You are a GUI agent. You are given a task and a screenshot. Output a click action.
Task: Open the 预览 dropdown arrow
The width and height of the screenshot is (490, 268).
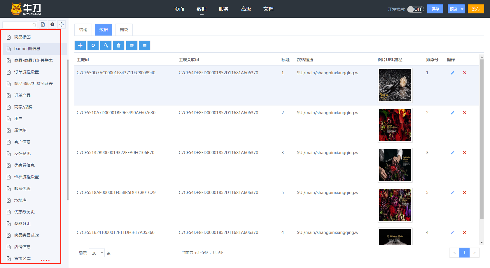[x=462, y=9]
